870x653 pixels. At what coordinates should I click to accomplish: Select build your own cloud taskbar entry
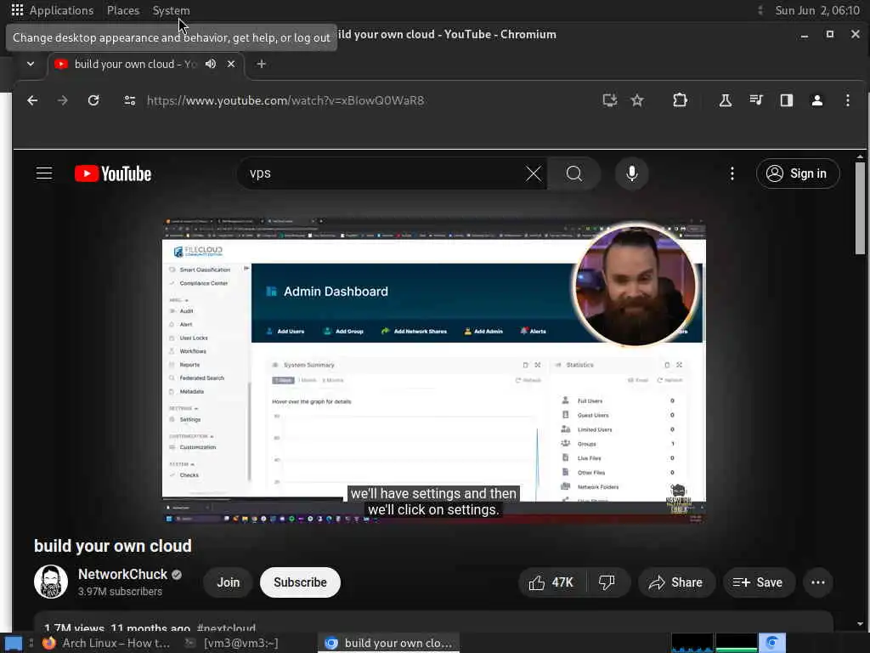tap(389, 643)
